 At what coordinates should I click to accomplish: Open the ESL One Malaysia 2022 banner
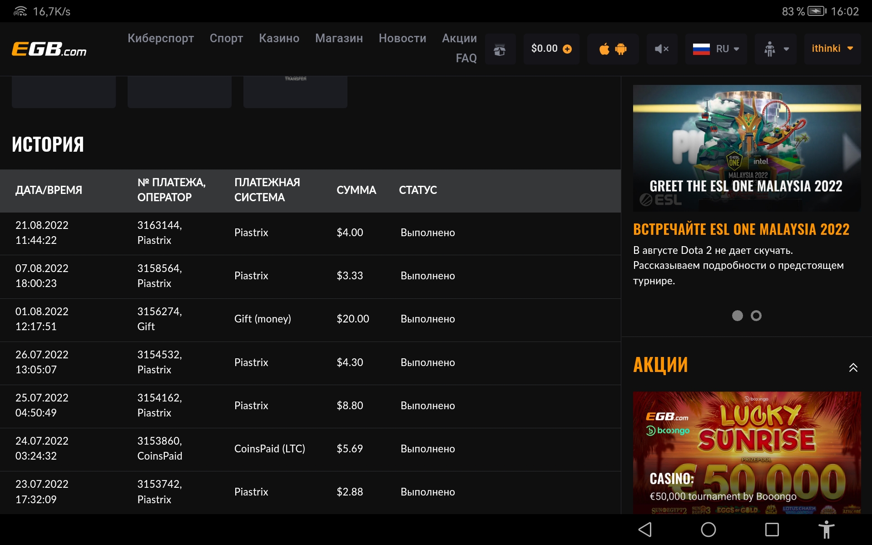coord(747,148)
